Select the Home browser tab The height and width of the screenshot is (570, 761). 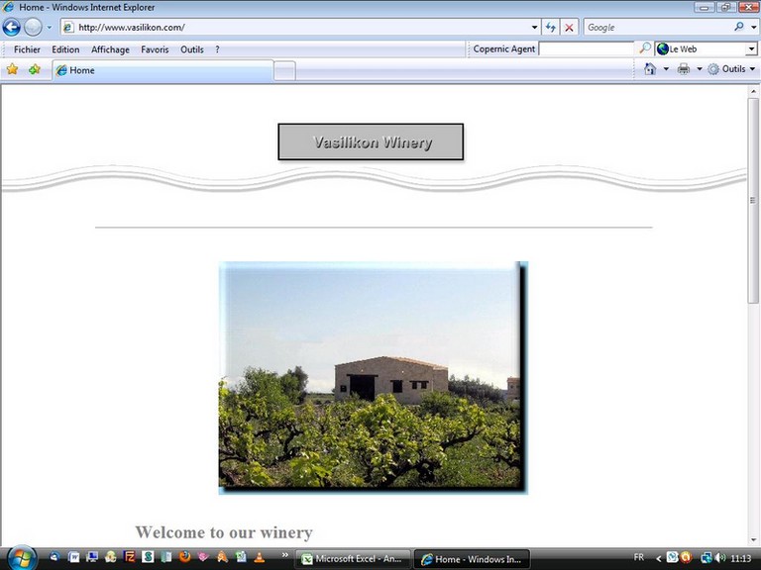click(159, 70)
